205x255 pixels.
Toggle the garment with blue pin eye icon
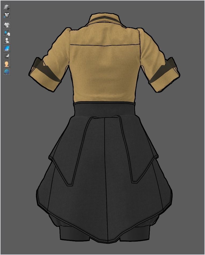(7, 33)
